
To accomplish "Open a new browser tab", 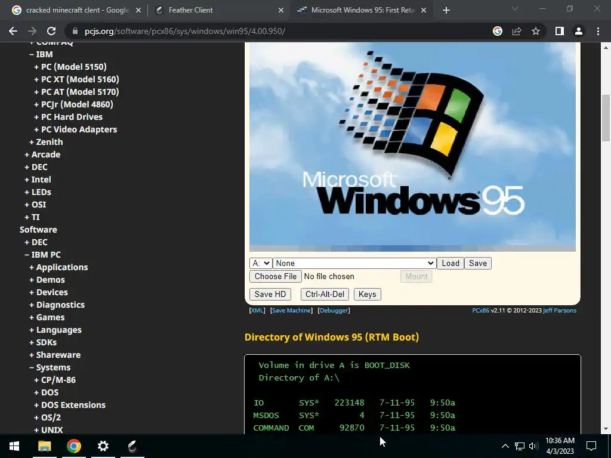I will tap(446, 10).
